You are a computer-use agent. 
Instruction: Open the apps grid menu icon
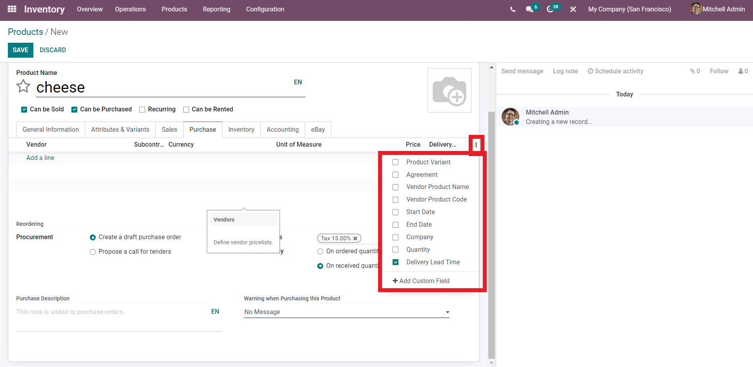tap(12, 9)
